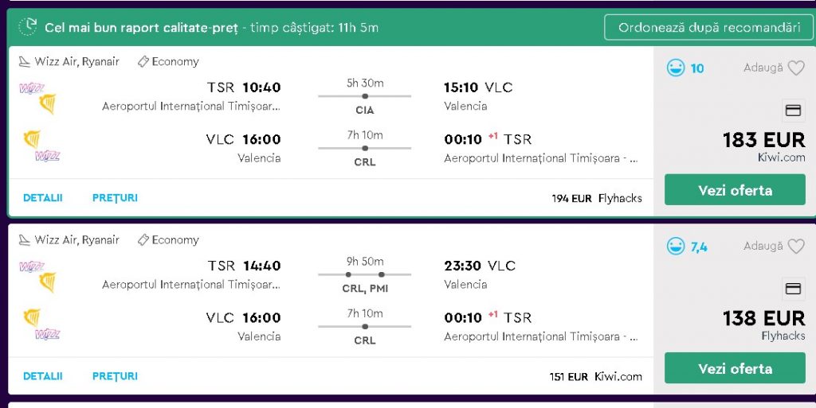The height and width of the screenshot is (408, 816).
Task: Show PREȚURI tab of the first flight
Action: (x=115, y=198)
